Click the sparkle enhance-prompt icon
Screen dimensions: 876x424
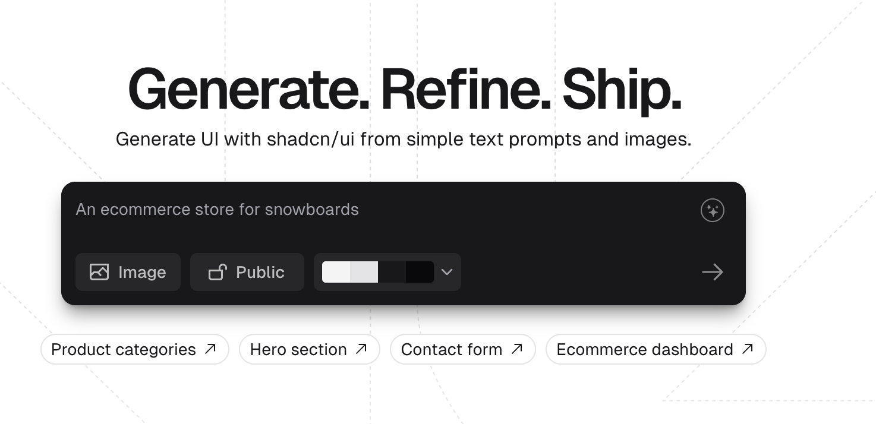712,210
